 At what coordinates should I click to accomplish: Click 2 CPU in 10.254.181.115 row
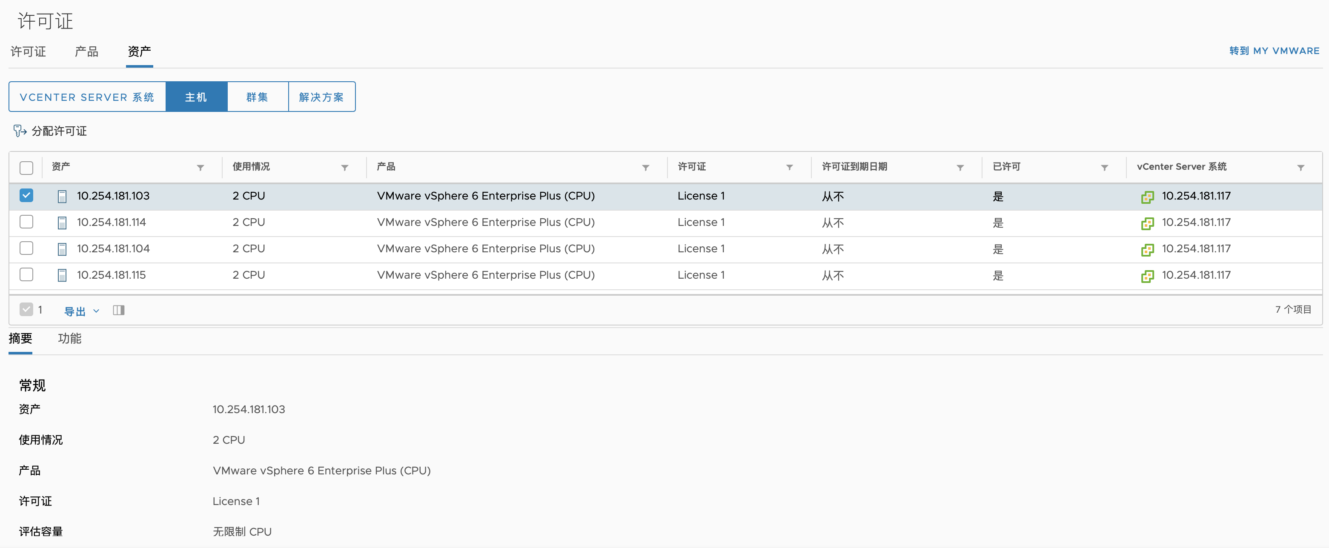249,275
